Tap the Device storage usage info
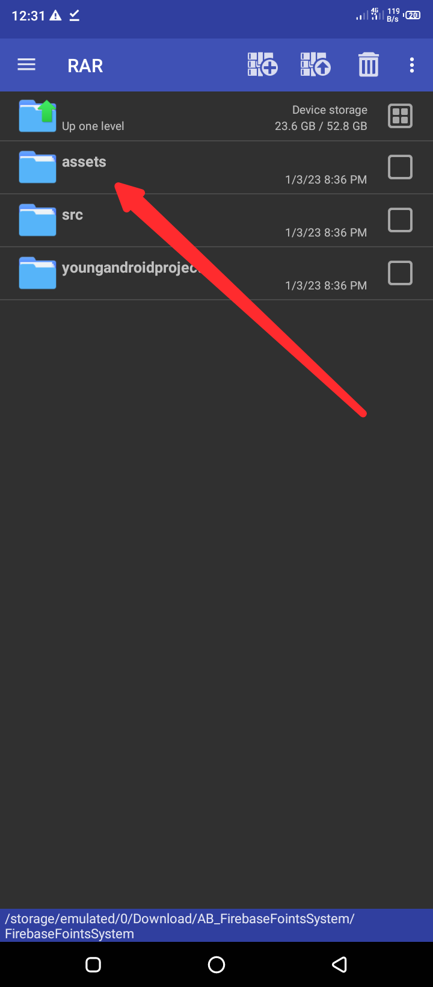 [x=321, y=118]
